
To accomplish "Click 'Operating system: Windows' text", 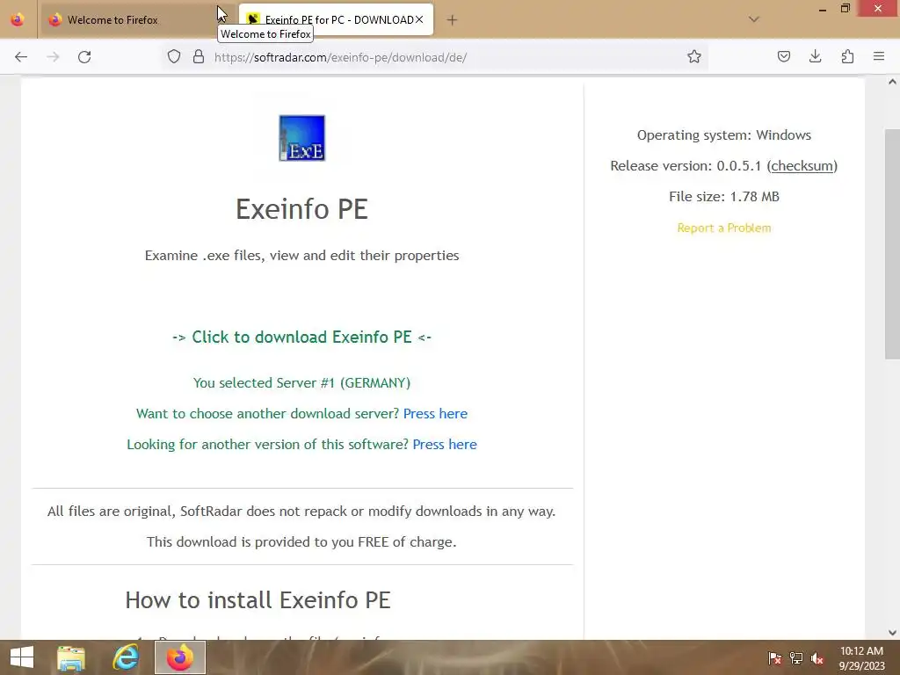I will [724, 135].
